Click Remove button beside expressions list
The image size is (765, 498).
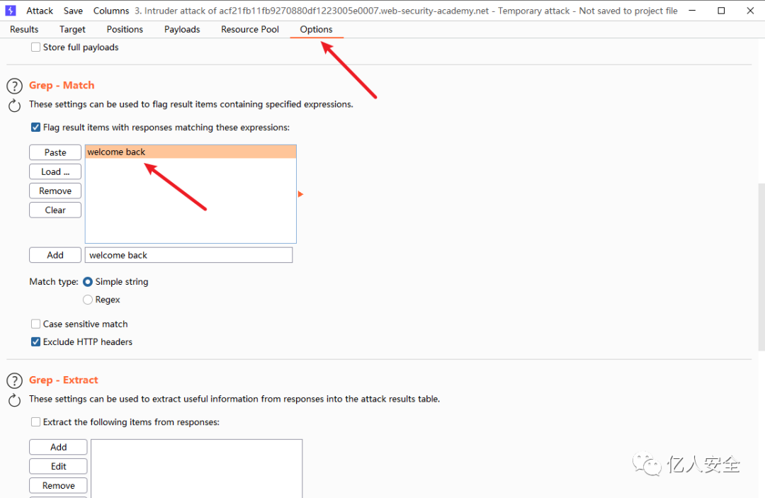pyautogui.click(x=55, y=191)
